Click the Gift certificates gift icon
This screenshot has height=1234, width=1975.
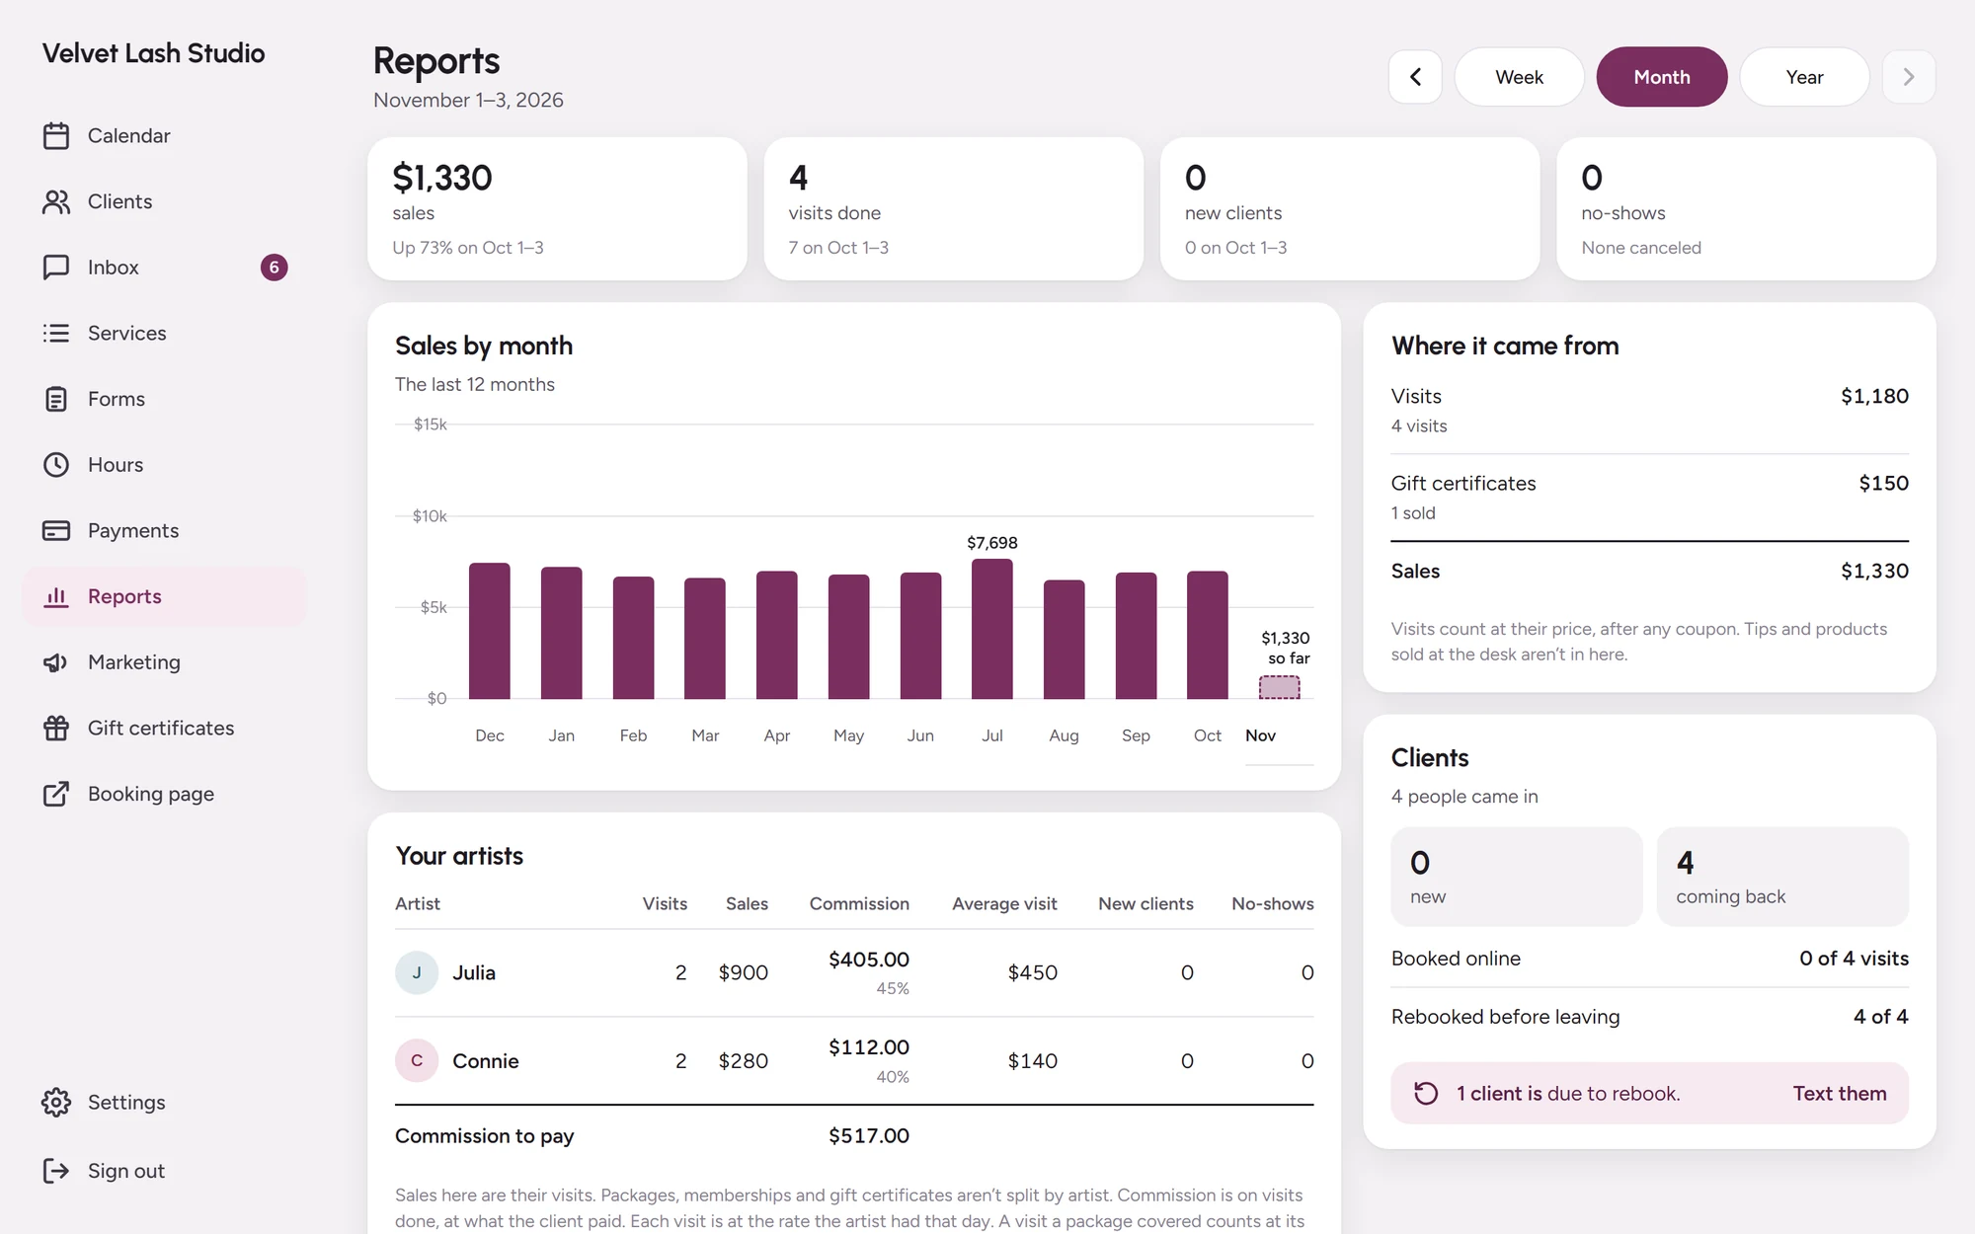pyautogui.click(x=56, y=728)
